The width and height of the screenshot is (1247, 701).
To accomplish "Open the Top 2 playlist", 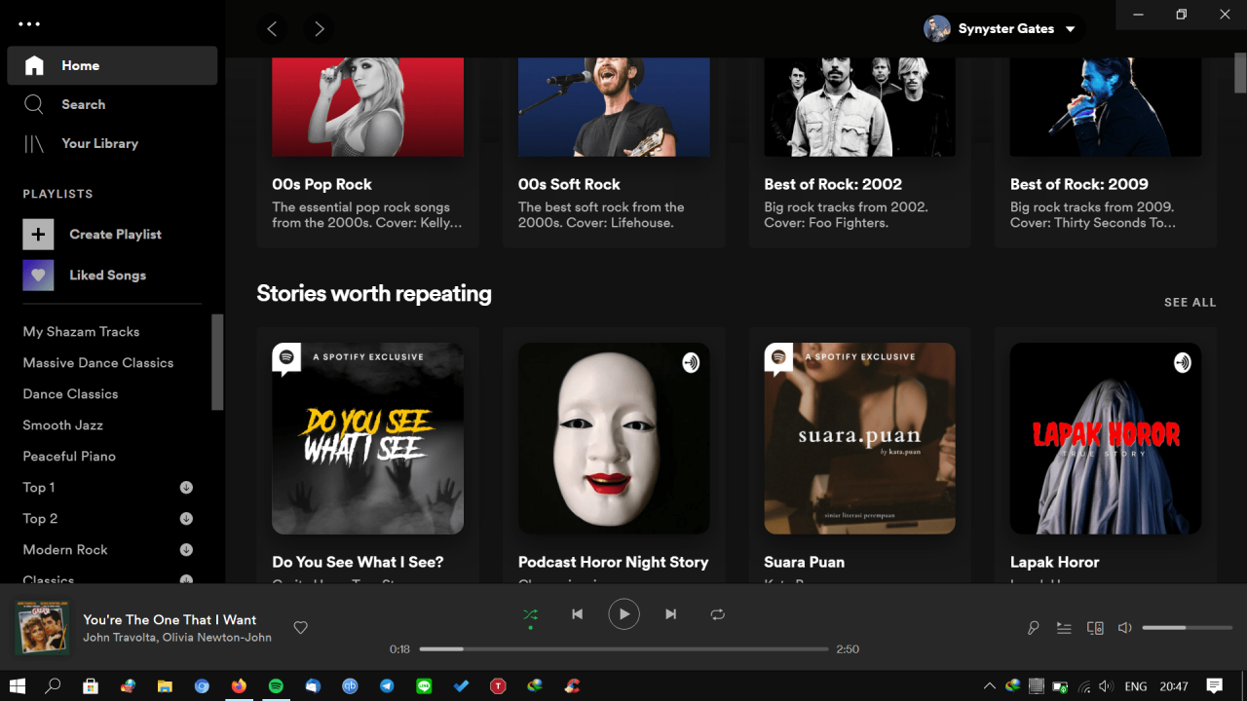I will [x=40, y=518].
